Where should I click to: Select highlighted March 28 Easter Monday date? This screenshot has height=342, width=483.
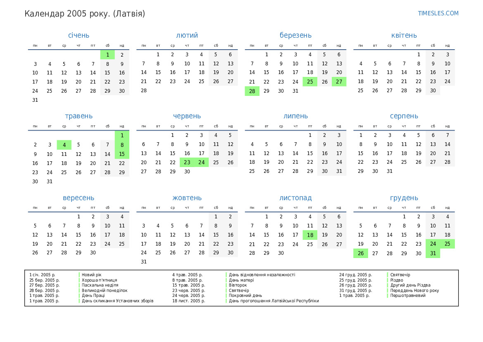[252, 91]
